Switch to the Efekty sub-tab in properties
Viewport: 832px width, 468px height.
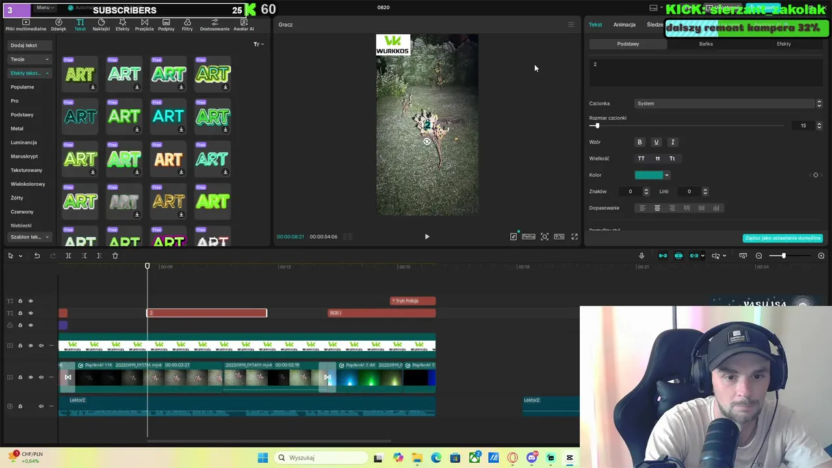[x=784, y=44]
